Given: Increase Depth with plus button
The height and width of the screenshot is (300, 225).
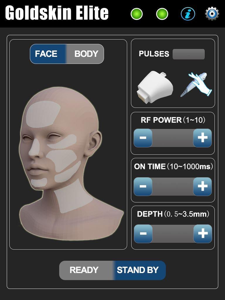Looking at the screenshot, I should 203,233.
